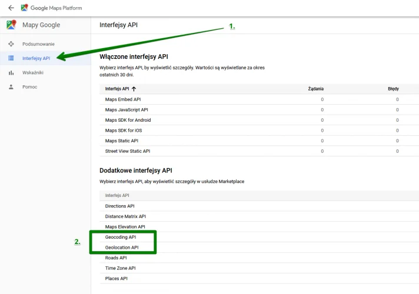Click the back arrow icon
Image resolution: width=419 pixels, height=294 pixels.
[11, 8]
